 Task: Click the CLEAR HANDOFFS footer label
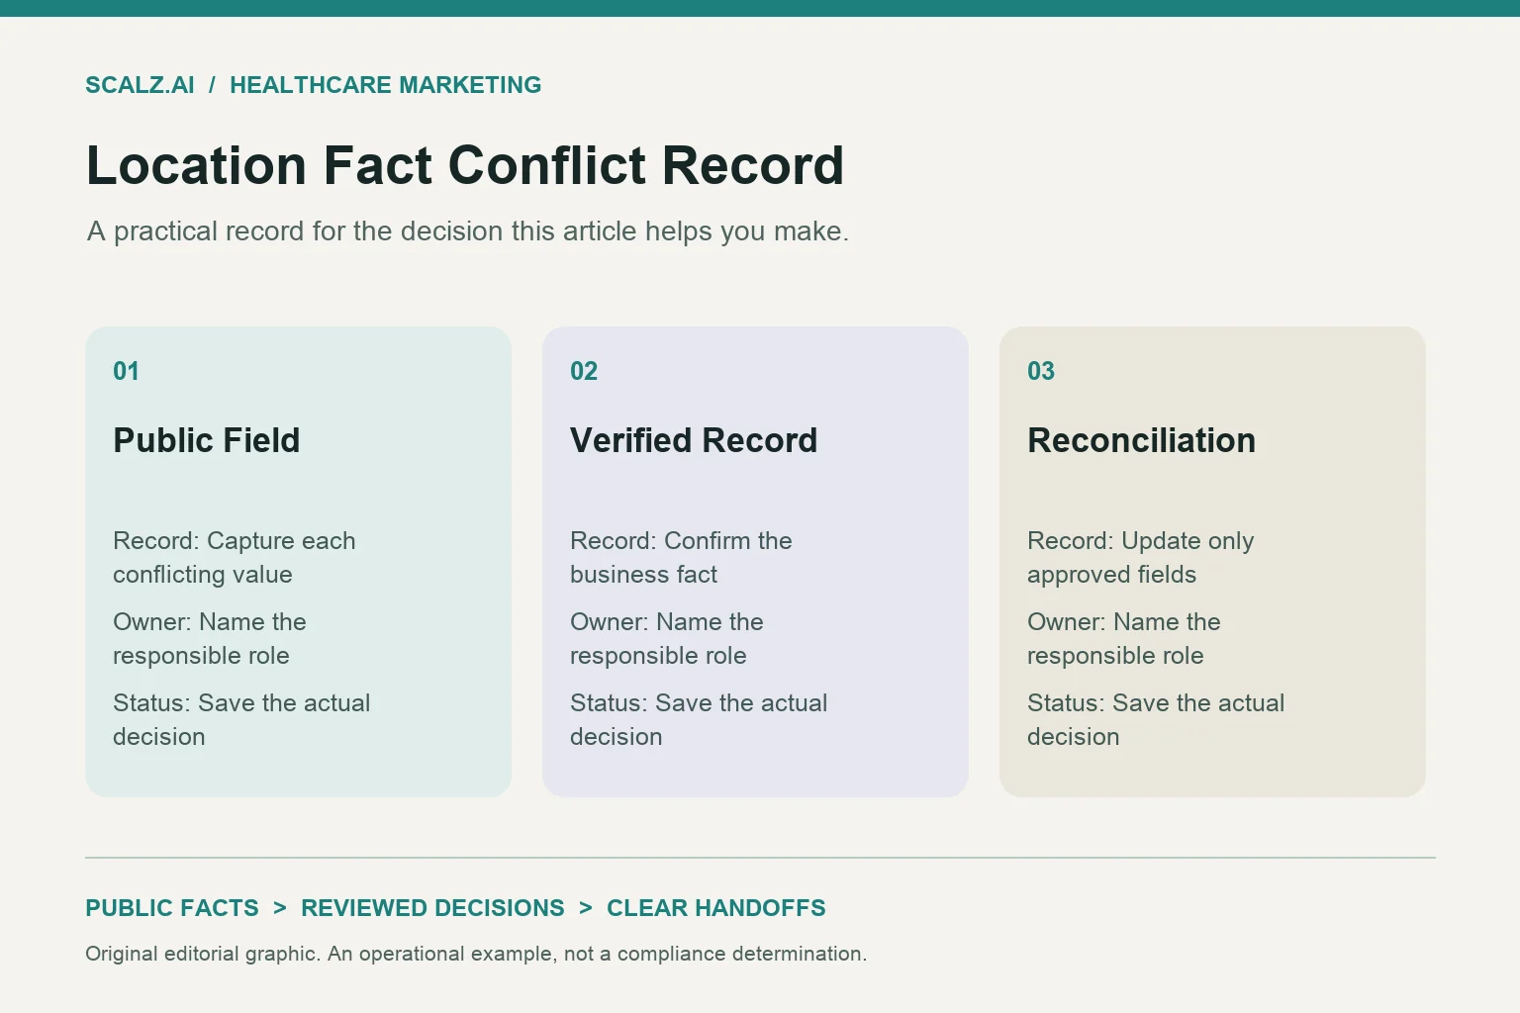[x=716, y=908]
